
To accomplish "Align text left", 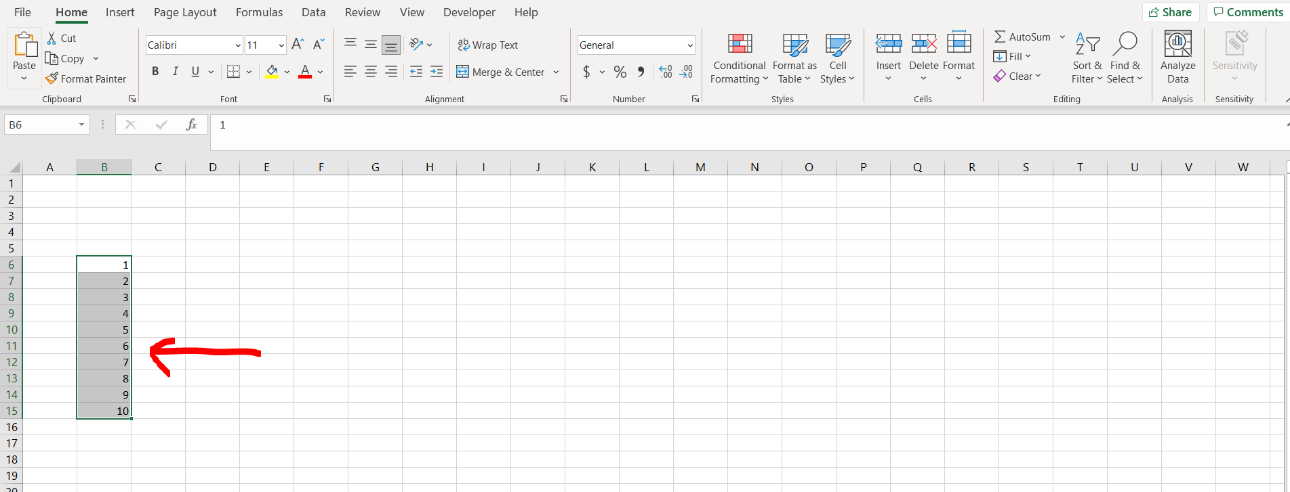I will click(x=350, y=71).
